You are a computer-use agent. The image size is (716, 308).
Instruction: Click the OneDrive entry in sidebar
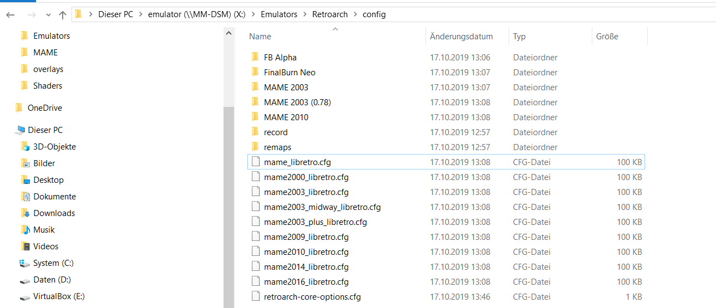[45, 108]
